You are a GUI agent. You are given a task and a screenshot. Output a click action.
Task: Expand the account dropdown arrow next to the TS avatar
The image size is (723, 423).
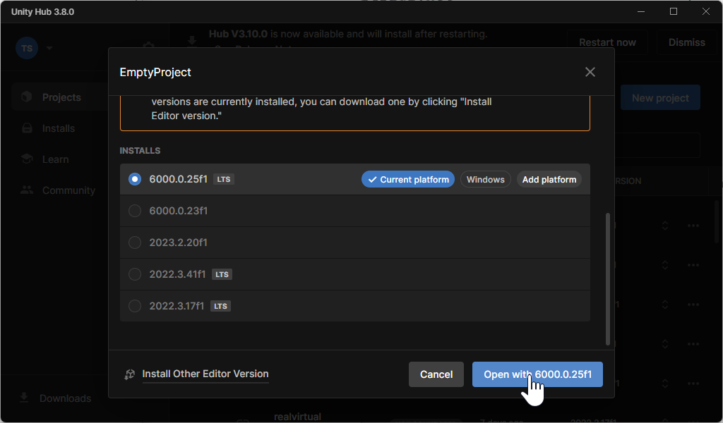pos(49,49)
